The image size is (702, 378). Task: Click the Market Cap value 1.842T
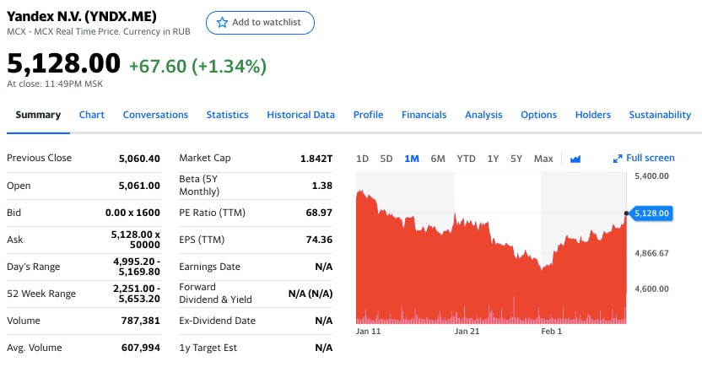(316, 159)
